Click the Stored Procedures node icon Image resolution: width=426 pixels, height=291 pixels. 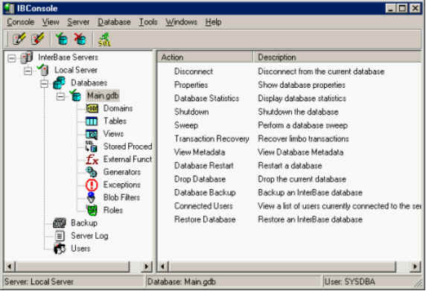(92, 147)
